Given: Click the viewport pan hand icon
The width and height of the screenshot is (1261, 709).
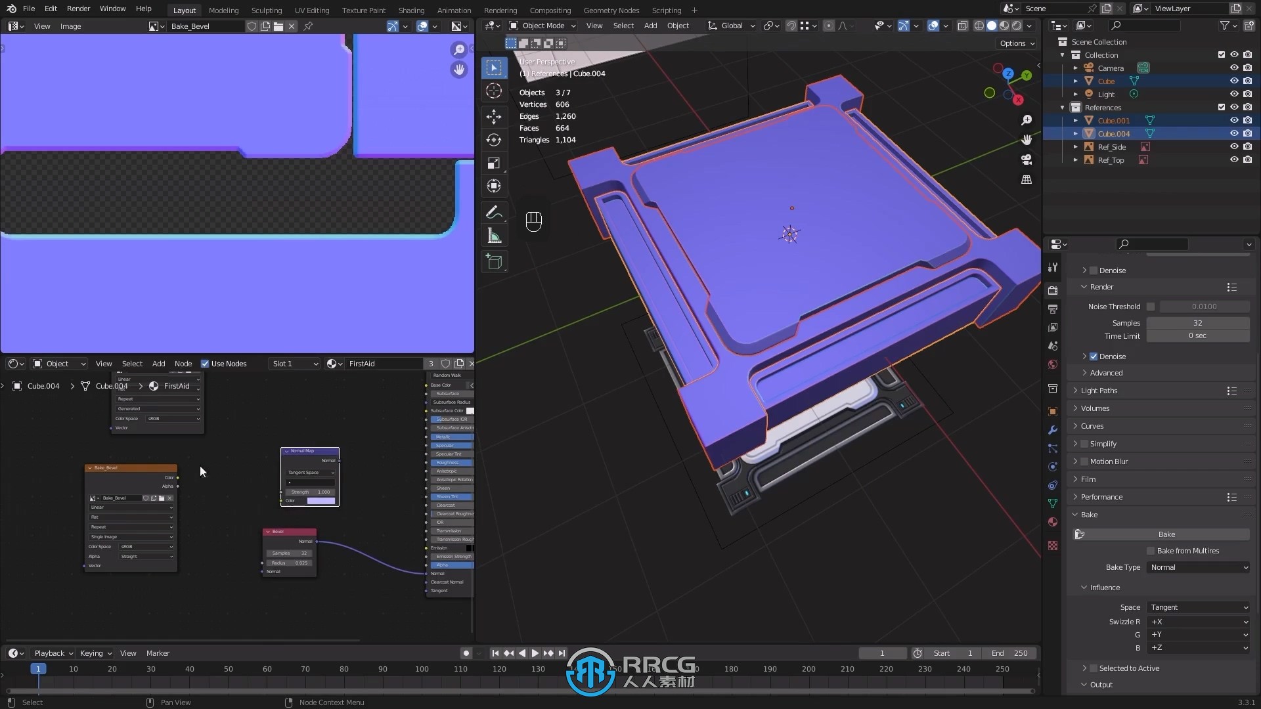Looking at the screenshot, I should 1027,140.
